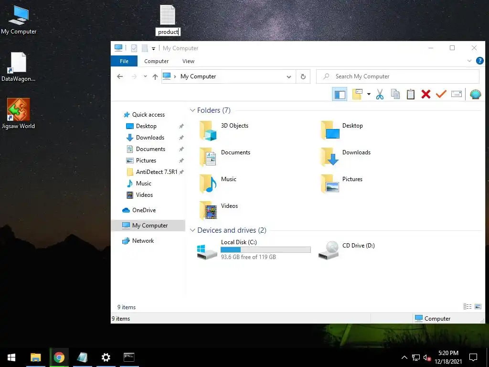This screenshot has height=367, width=489.
Task: Open dropdown arrow next to folder options icon
Action: pyautogui.click(x=369, y=94)
